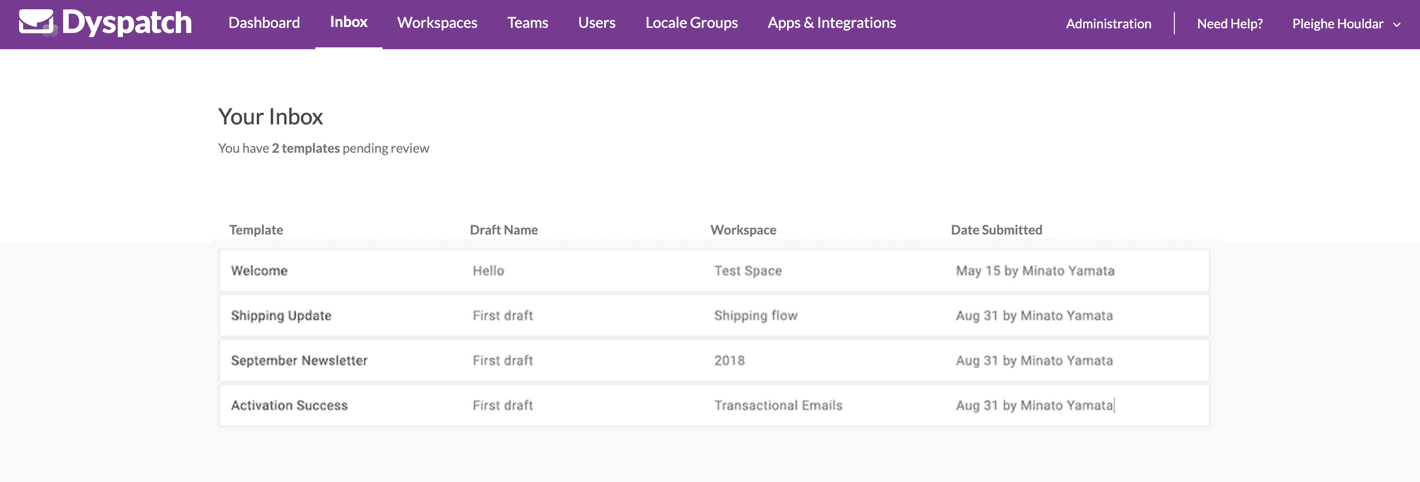Sort by Date Submitted
The image size is (1420, 482).
pyautogui.click(x=997, y=229)
